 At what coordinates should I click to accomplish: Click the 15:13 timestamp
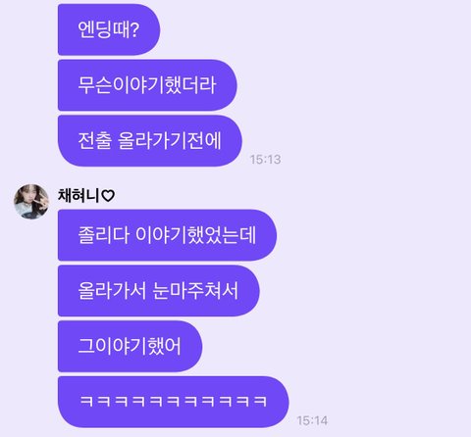click(265, 160)
